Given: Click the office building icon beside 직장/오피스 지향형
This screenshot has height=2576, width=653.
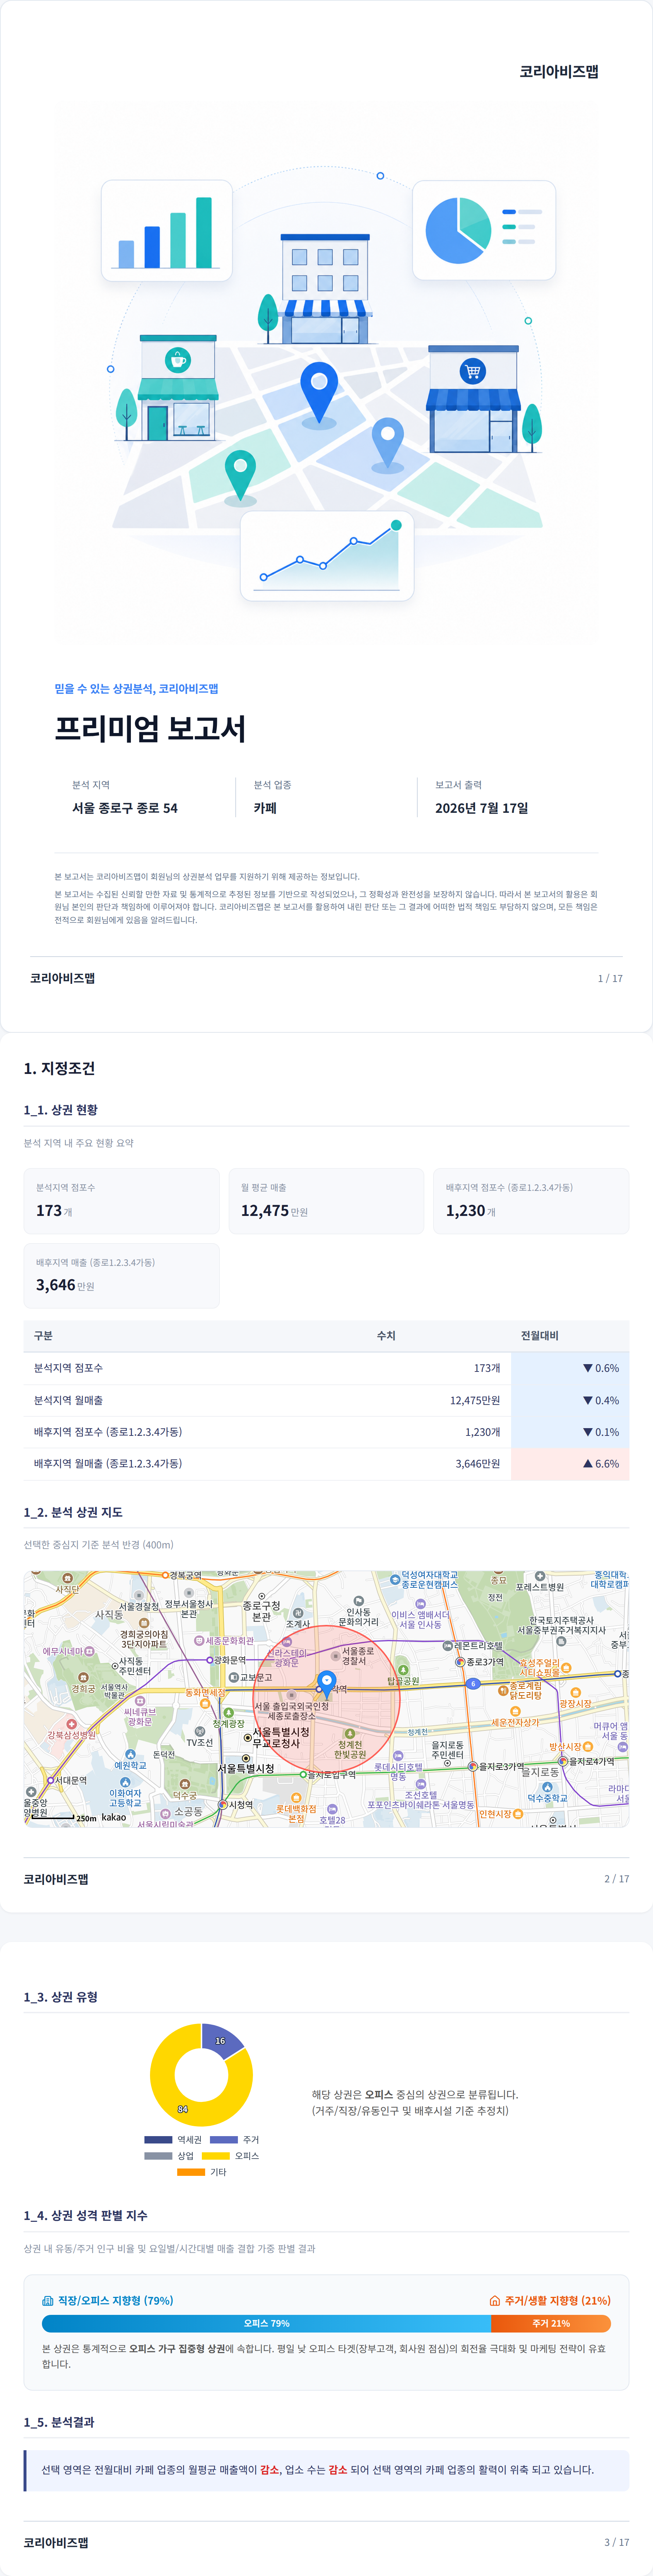Looking at the screenshot, I should pyautogui.click(x=47, y=2300).
